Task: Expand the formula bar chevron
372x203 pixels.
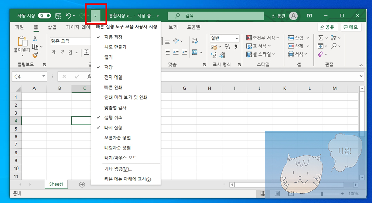Action: [361, 76]
